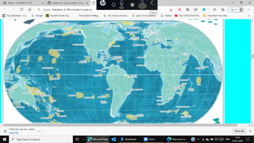Image resolution: width=254 pixels, height=143 pixels.
Task: Click Show all downloads button
Action: click(239, 131)
